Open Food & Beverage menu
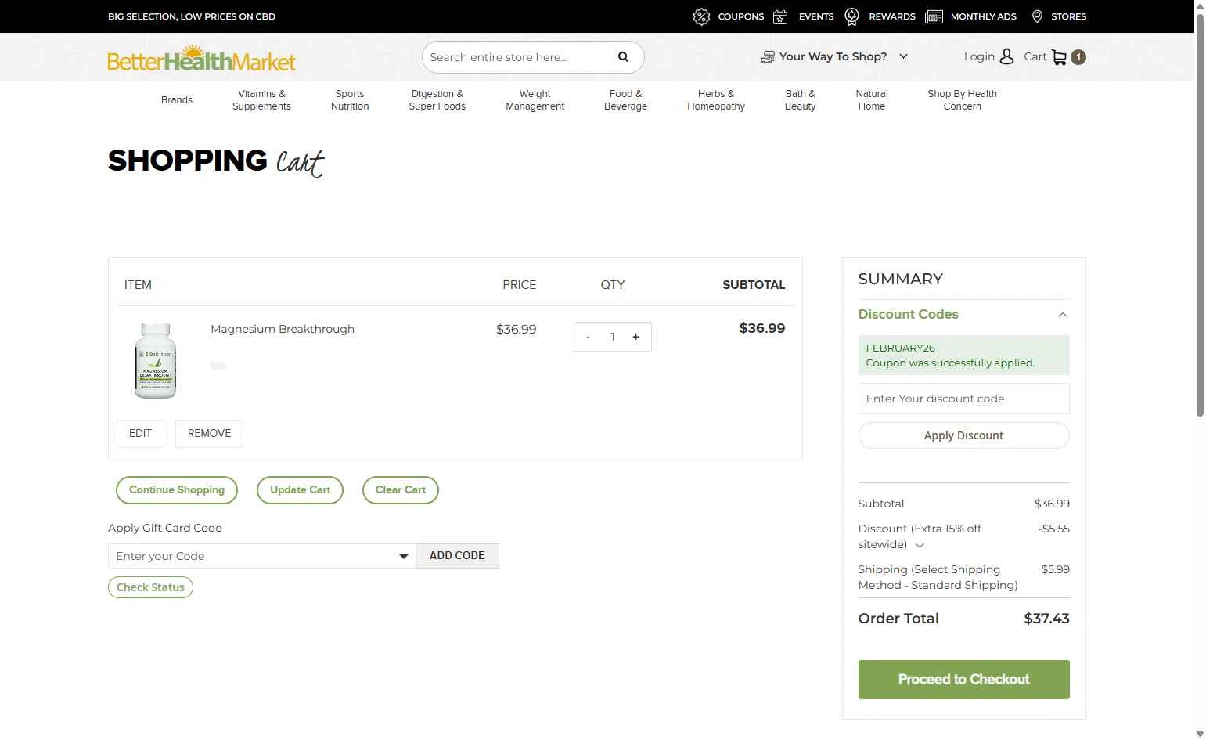This screenshot has width=1206, height=740. tap(625, 100)
